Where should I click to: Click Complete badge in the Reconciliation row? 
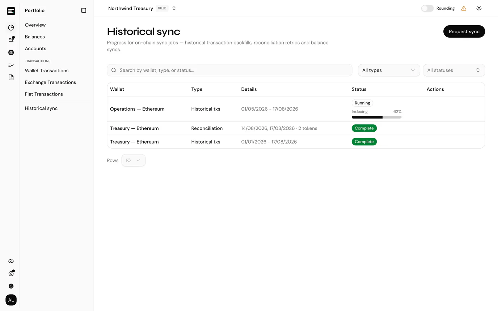point(364,128)
